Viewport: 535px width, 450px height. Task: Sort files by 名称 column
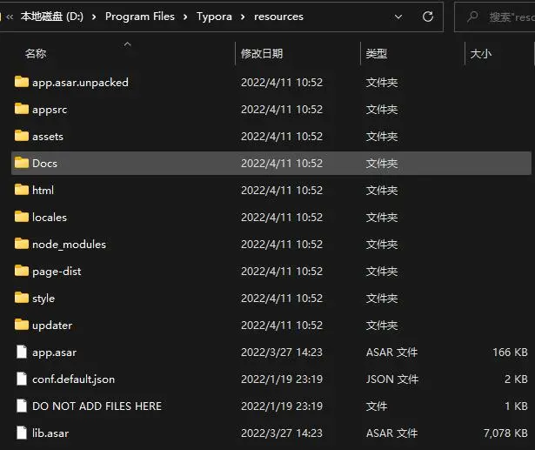(x=36, y=54)
